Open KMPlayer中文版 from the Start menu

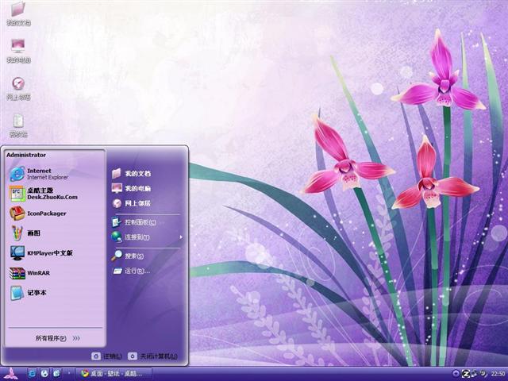pyautogui.click(x=55, y=253)
